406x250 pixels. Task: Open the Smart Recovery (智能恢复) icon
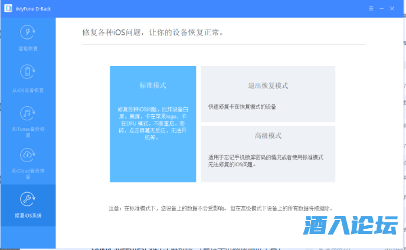[28, 32]
